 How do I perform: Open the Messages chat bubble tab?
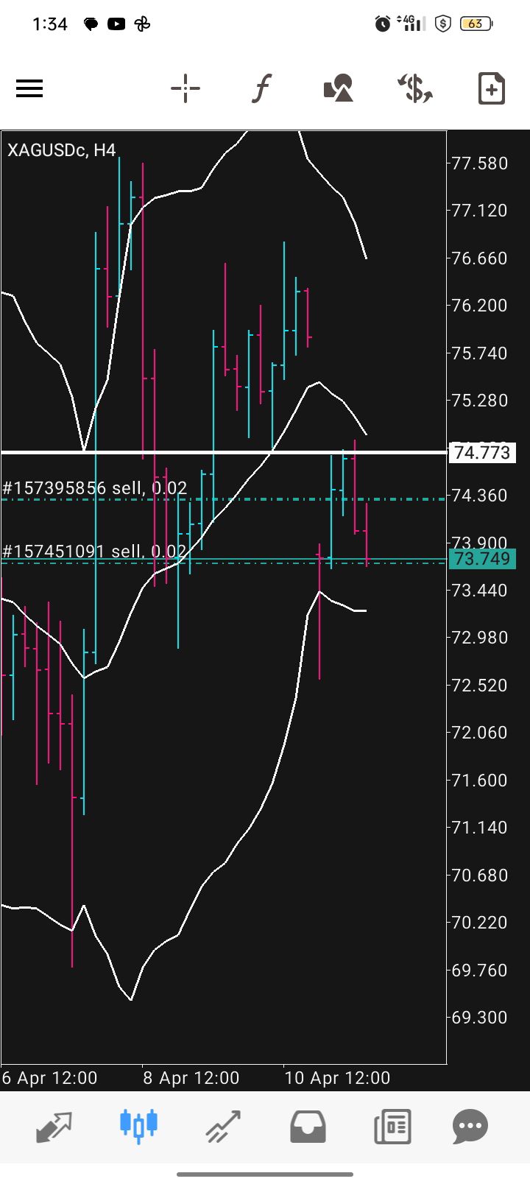pyautogui.click(x=470, y=1126)
